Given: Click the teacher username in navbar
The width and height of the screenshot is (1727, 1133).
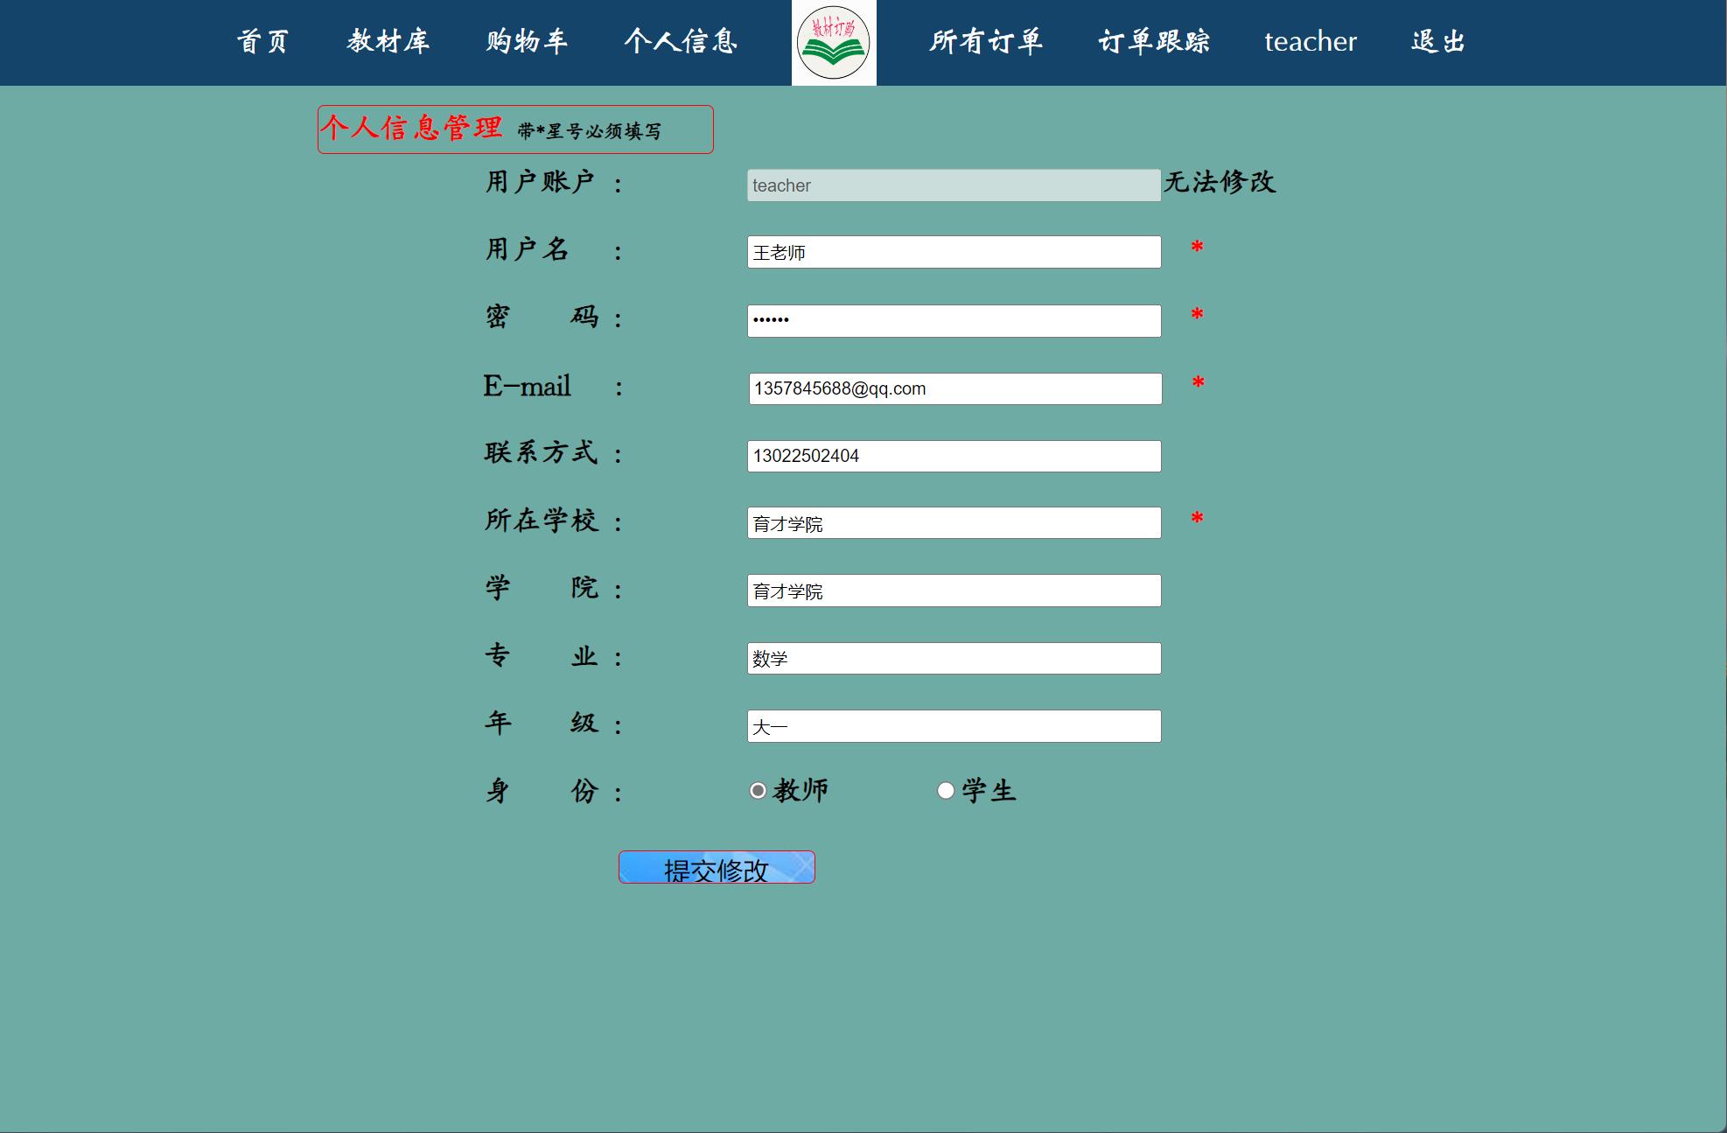Looking at the screenshot, I should (x=1310, y=42).
